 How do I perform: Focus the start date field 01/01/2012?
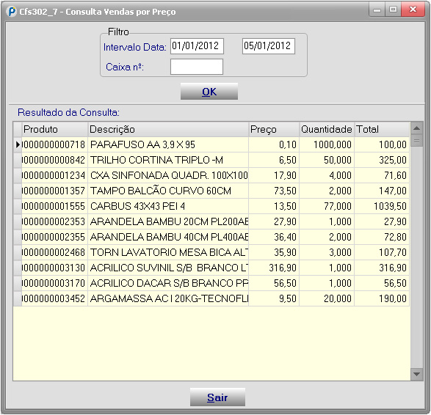point(197,46)
